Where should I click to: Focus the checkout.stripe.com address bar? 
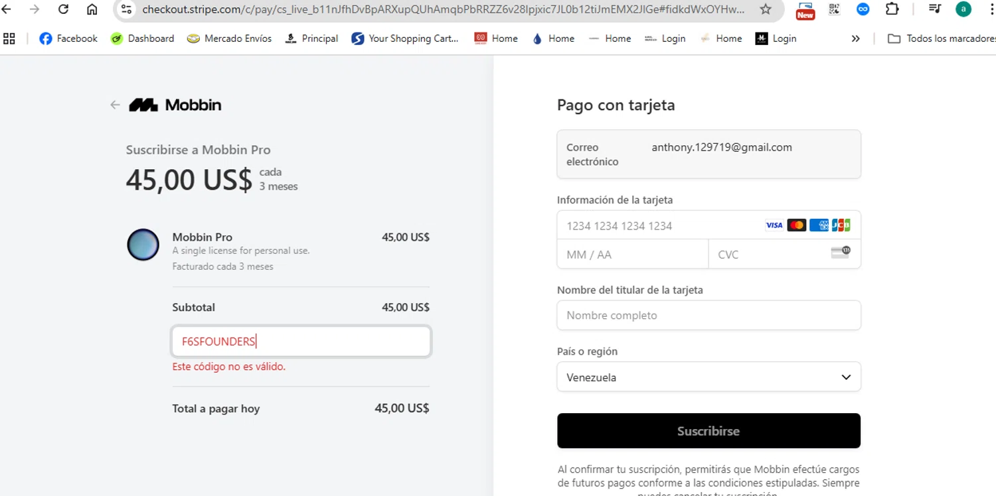click(443, 9)
